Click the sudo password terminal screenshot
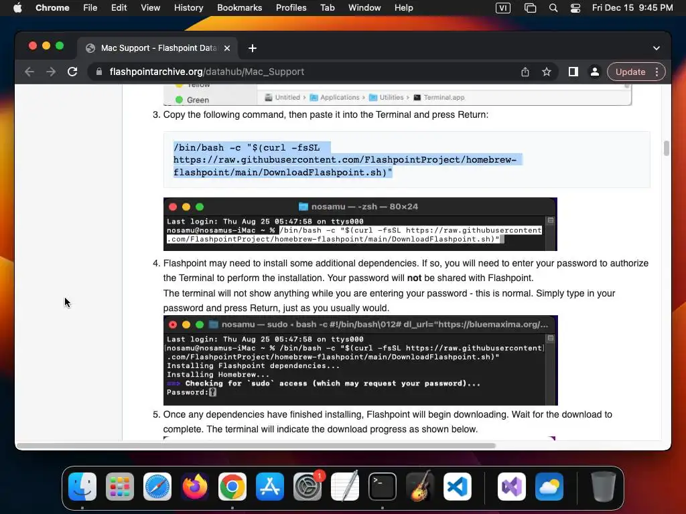Screen dimensions: 686x514 click(360, 361)
